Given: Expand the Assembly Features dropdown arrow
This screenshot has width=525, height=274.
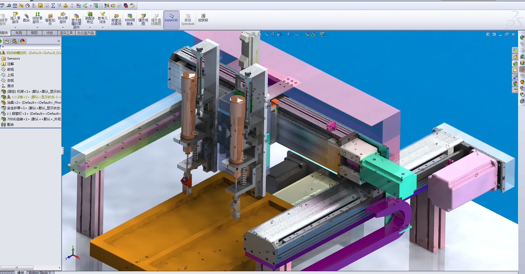Looking at the screenshot, I should (x=90, y=27).
